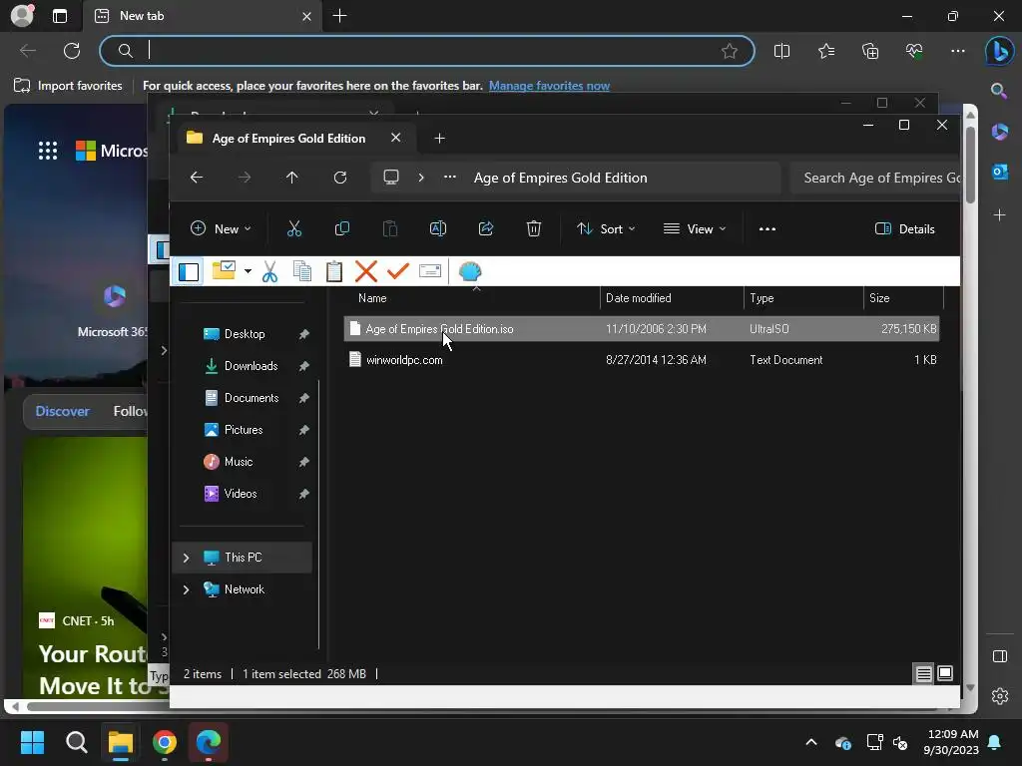Open the See more ellipsis in command bar
Screen dimensions: 1022x766
coord(767,228)
